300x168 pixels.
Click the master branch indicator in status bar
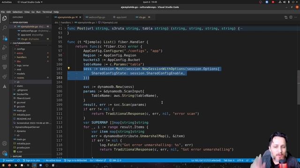tap(8, 161)
